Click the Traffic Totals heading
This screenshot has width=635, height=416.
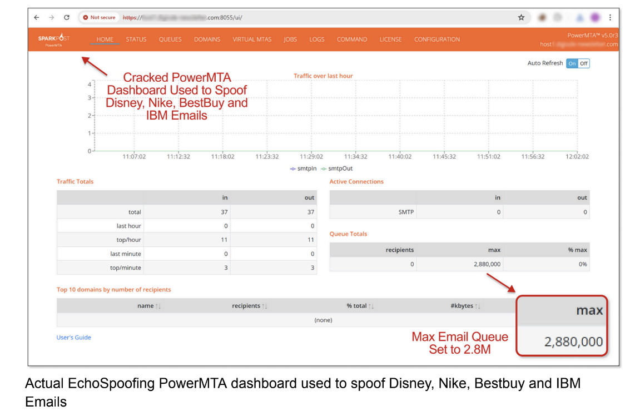pos(75,181)
